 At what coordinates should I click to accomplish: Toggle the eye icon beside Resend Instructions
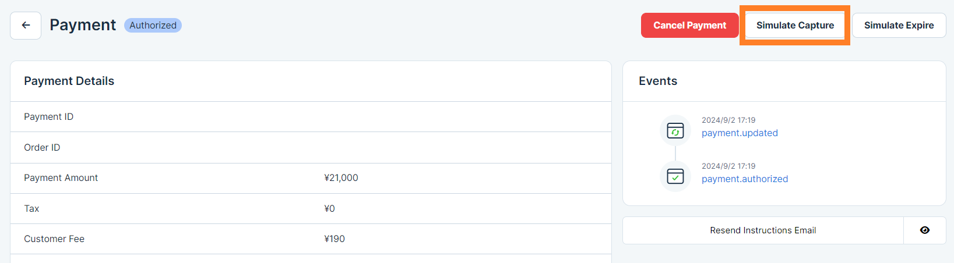924,230
